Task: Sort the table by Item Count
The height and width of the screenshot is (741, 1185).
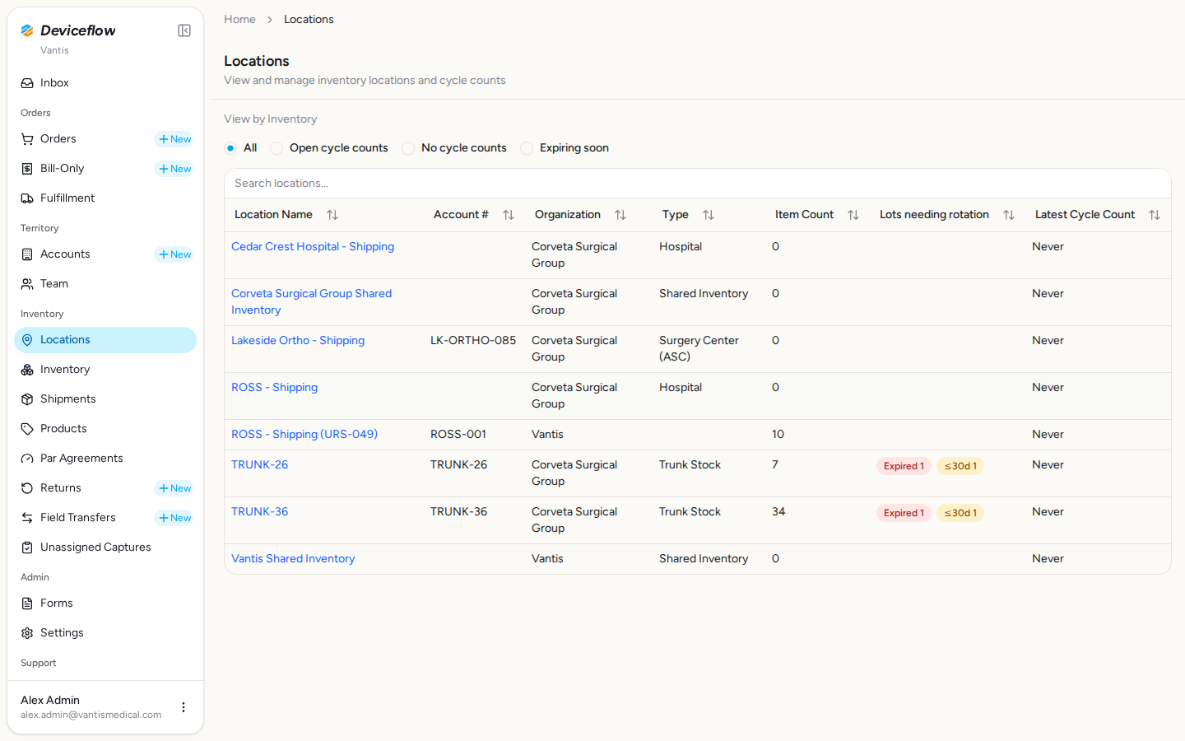Action: tap(853, 215)
